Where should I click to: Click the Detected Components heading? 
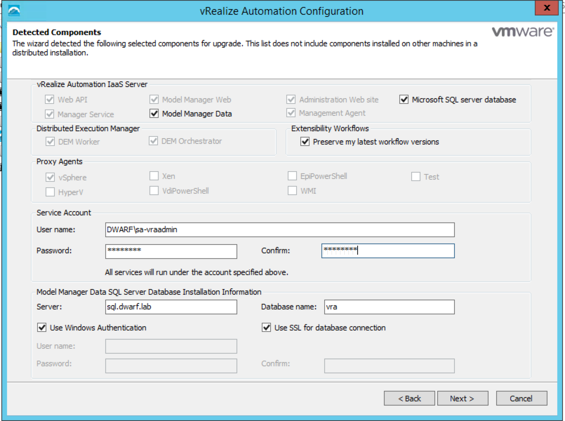[x=57, y=32]
